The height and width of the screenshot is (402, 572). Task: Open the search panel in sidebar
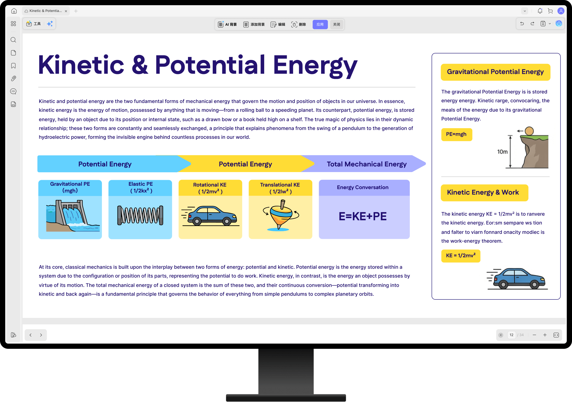pos(14,40)
